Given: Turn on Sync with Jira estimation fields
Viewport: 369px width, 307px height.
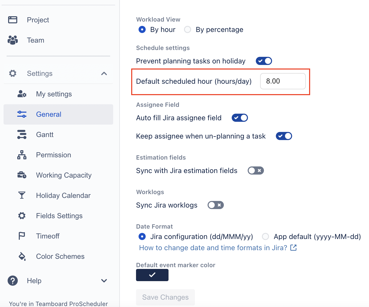Looking at the screenshot, I should (256, 170).
